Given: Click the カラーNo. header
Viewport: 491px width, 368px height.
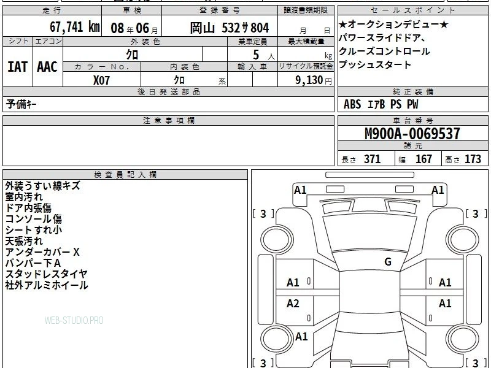Looking at the screenshot, I should click(102, 67).
